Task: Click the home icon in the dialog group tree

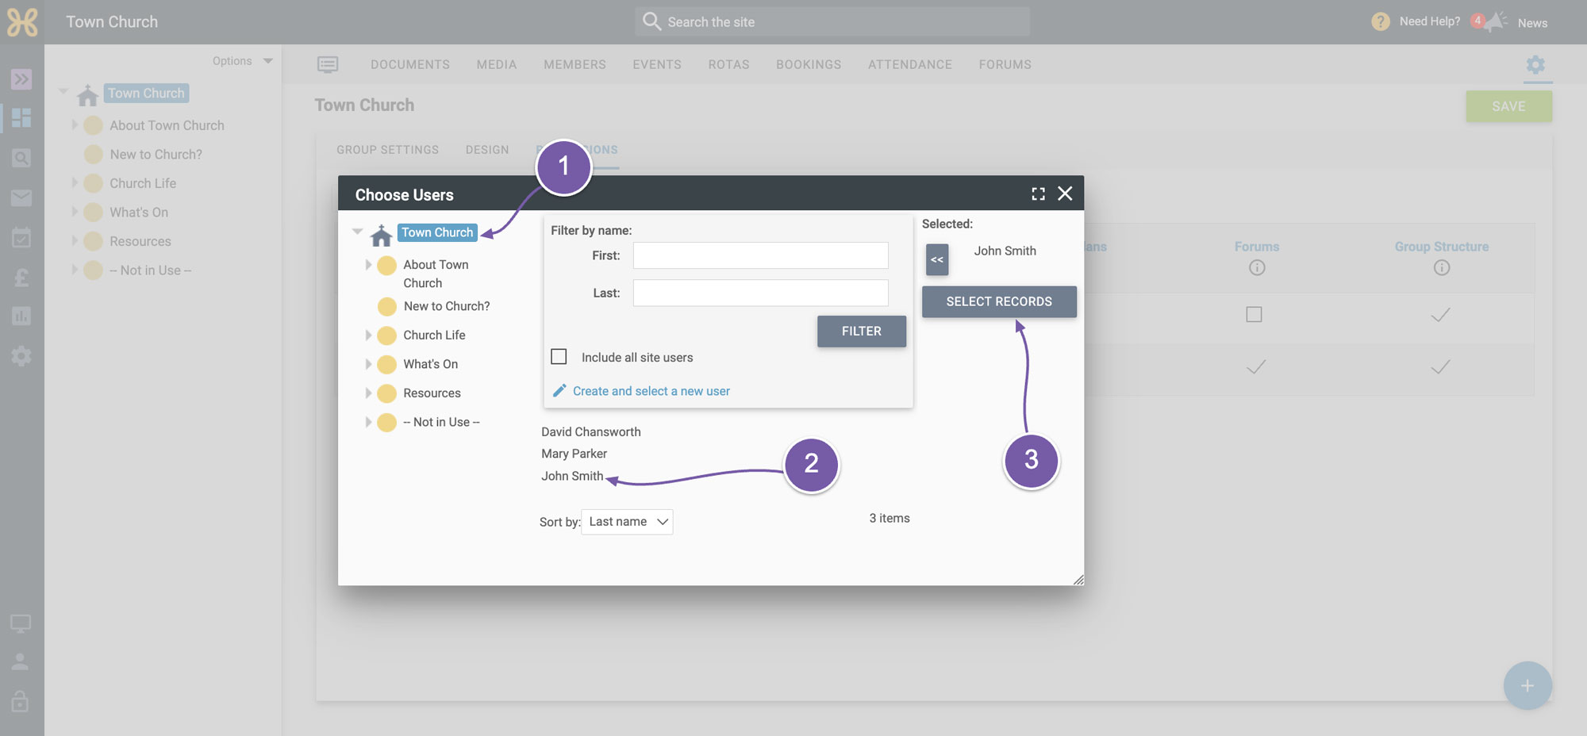Action: 381,235
